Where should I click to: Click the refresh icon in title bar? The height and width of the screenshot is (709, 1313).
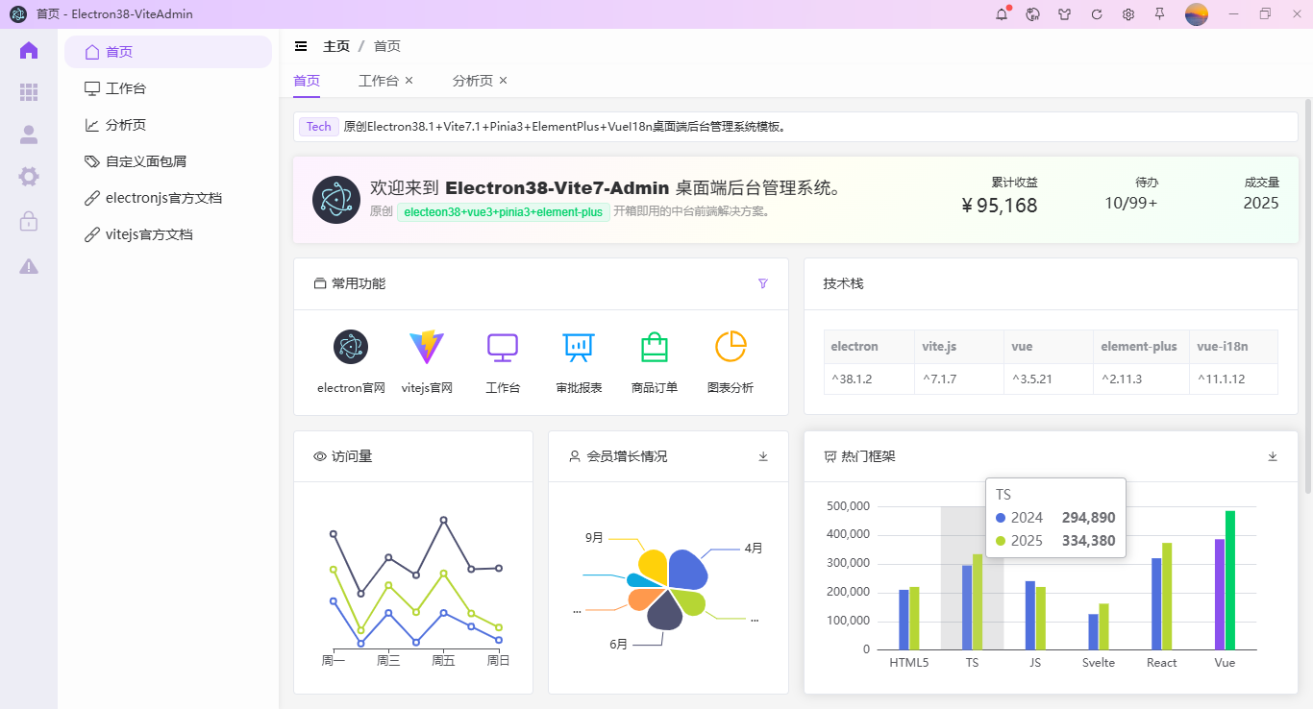[x=1097, y=14]
